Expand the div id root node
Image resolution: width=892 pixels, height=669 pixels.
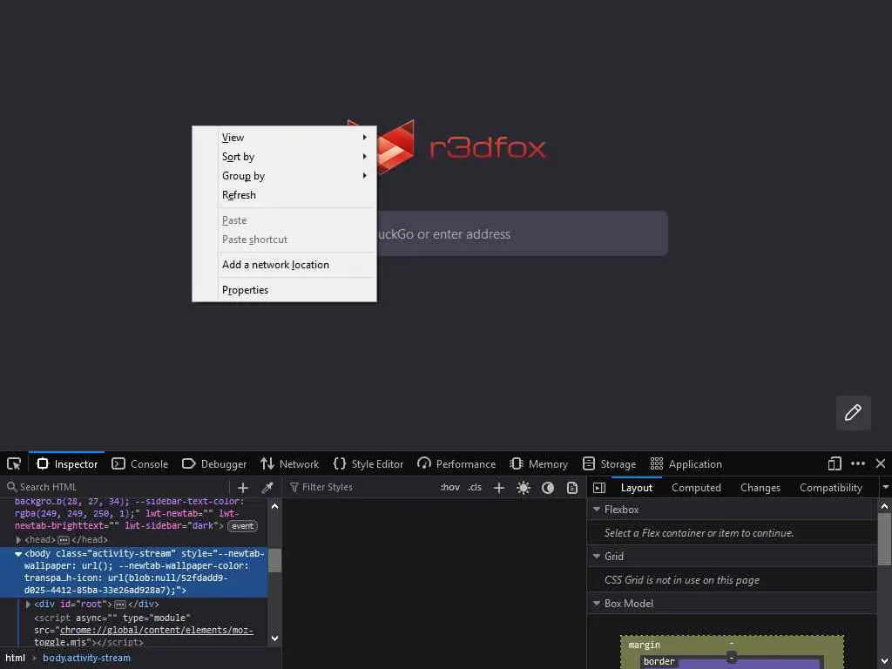28,605
